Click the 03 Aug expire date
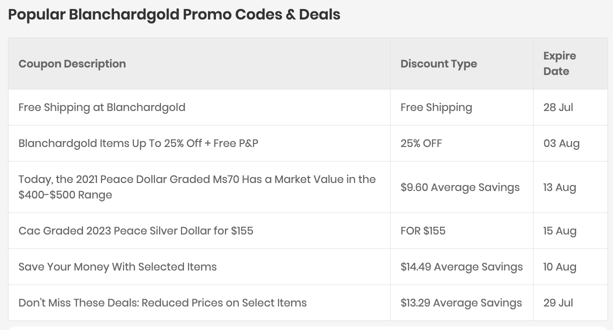Screen dimensions: 613x330 point(561,143)
